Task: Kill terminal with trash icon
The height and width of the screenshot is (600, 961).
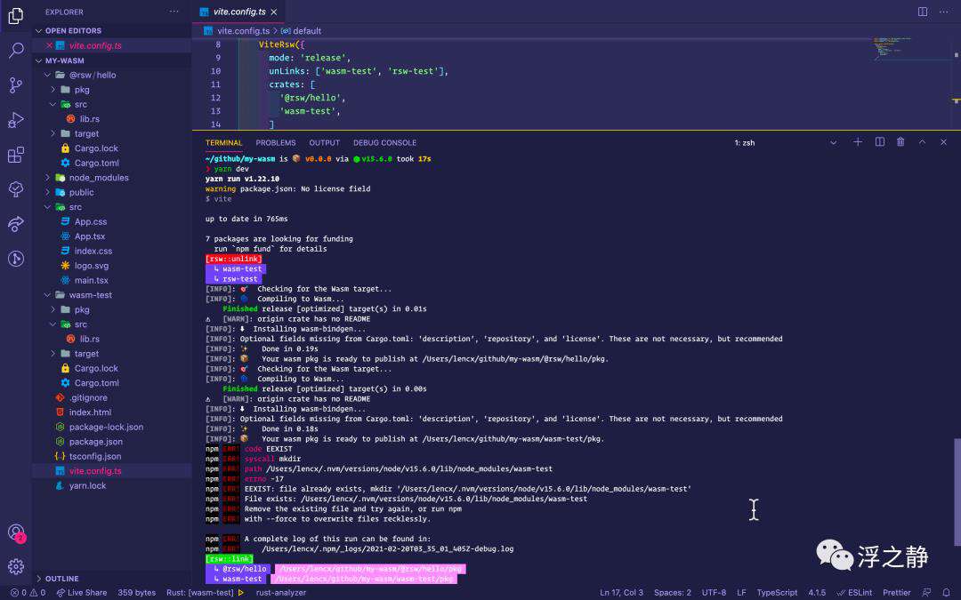Action: pos(900,142)
